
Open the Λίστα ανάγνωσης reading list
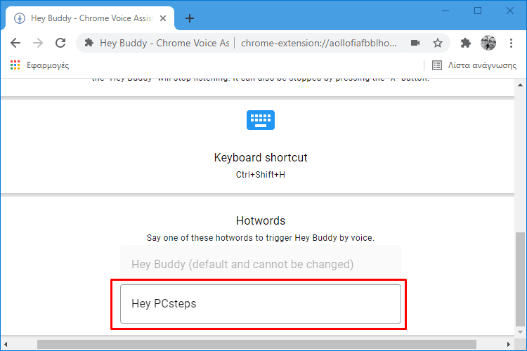474,65
